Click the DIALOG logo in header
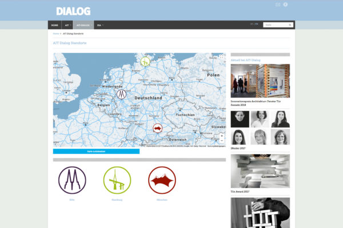343x228 pixels. [x=73, y=11]
